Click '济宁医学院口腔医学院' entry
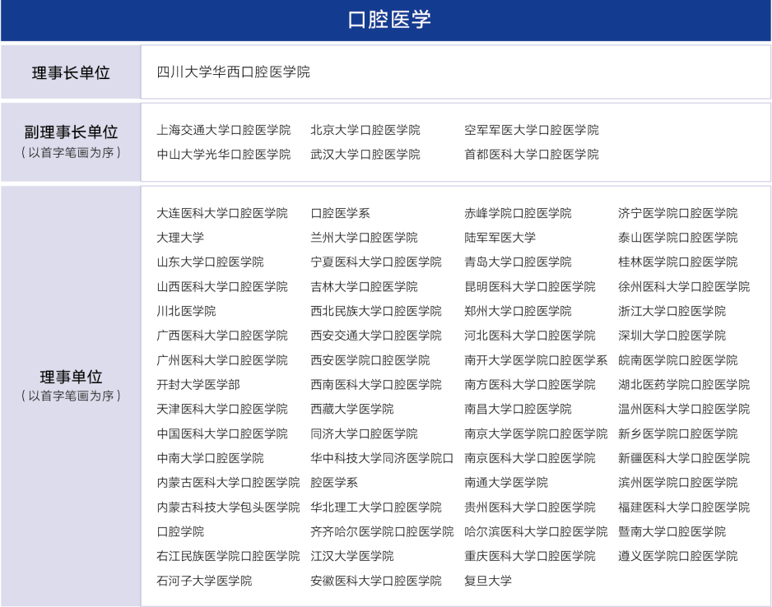The height and width of the screenshot is (607, 772). click(x=678, y=213)
